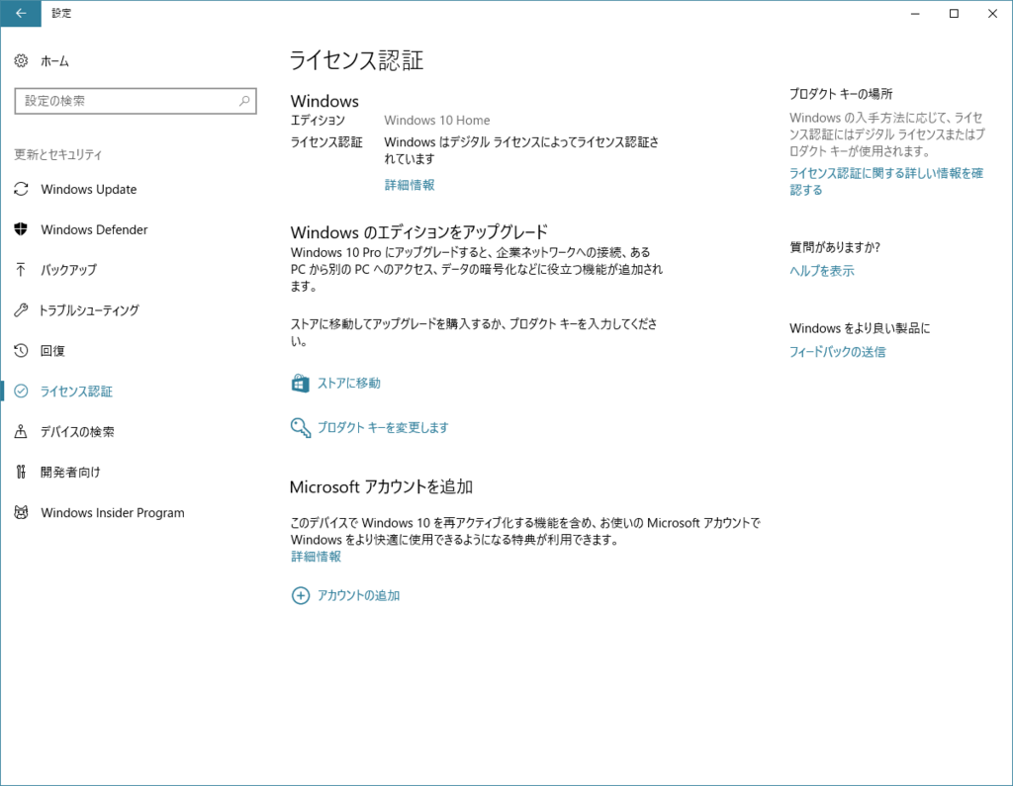
Task: Click 更新とセキュリティ category label
Action: [x=58, y=154]
